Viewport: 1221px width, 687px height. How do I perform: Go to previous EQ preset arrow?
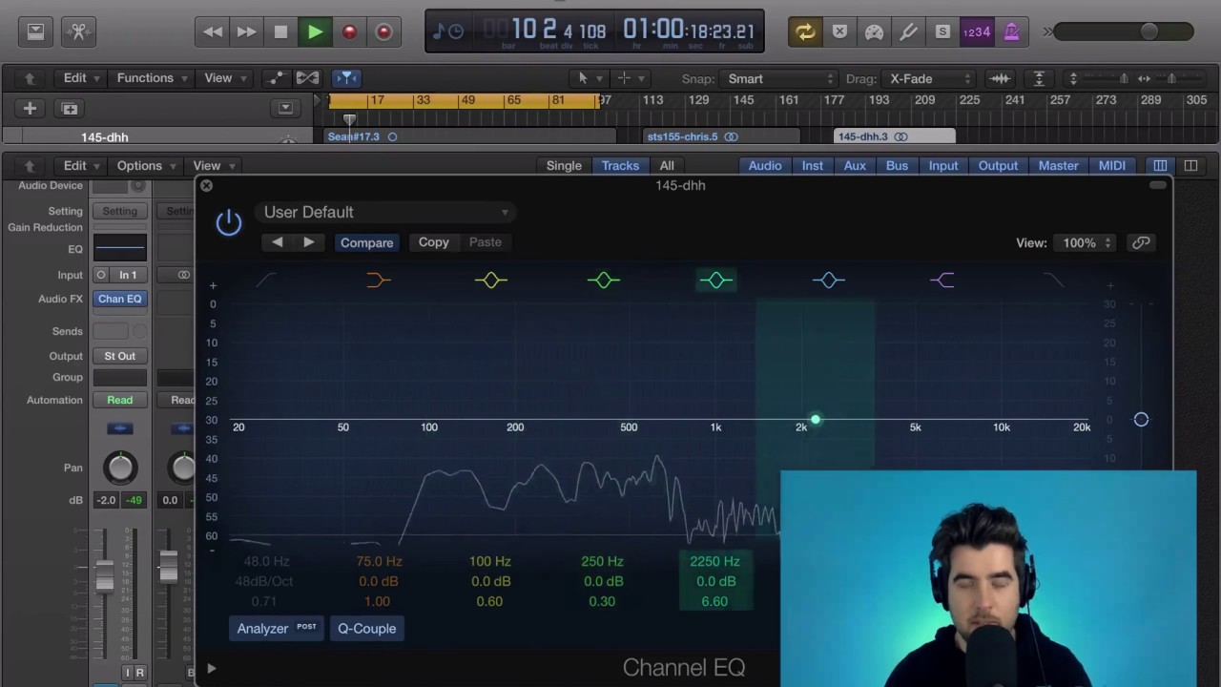tap(277, 242)
